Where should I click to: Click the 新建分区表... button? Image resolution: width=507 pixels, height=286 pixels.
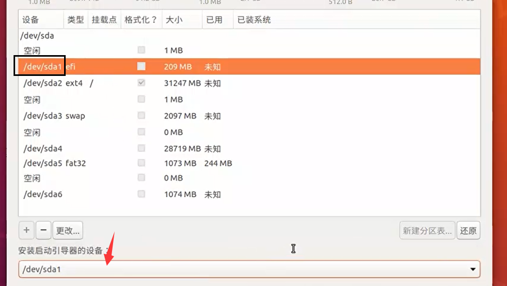[x=427, y=231]
